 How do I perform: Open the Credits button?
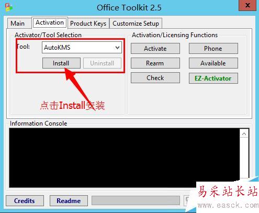tap(25, 201)
